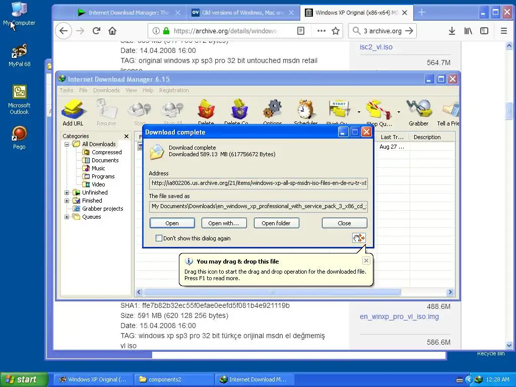Open the Grabber tool icon
Screen dimensions: 516x387
point(419,112)
